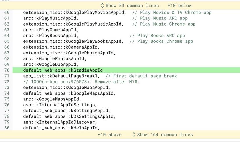
Task: Click ash::kInternalAppIdDiscover code
Action: [60, 122]
